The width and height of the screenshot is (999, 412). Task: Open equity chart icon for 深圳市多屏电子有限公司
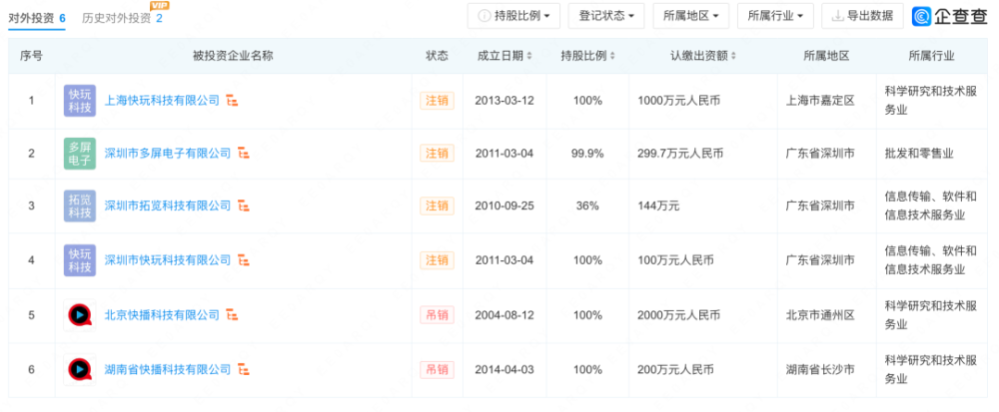coord(244,154)
